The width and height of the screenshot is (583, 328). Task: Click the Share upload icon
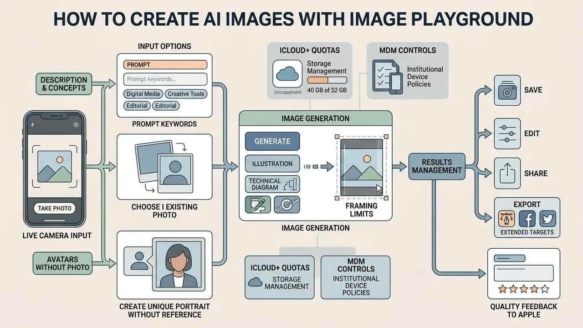[x=507, y=174]
